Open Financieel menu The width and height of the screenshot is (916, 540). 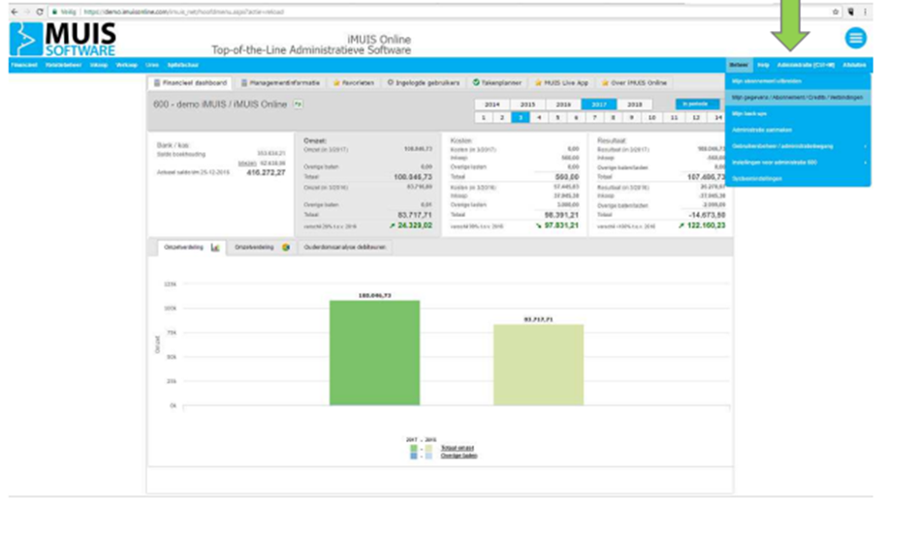(x=24, y=65)
